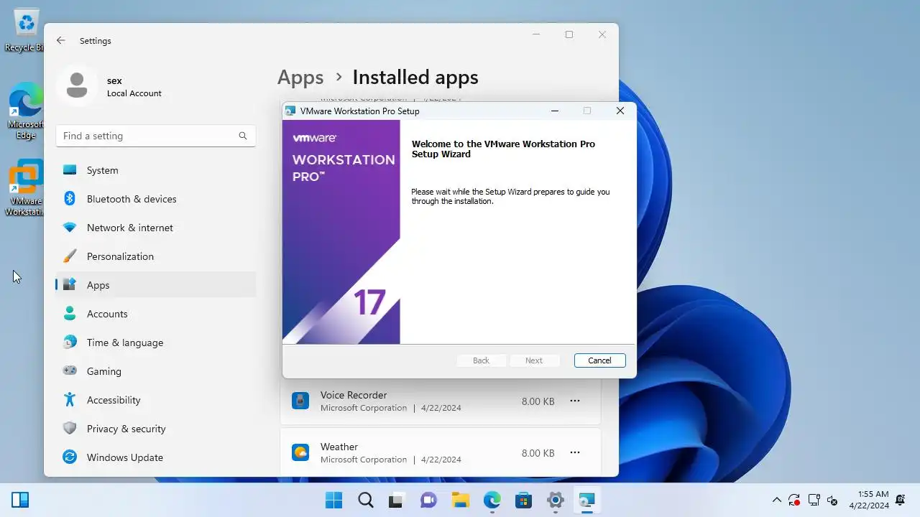920x517 pixels.
Task: Select Accounts in Settings sidebar
Action: click(155, 314)
